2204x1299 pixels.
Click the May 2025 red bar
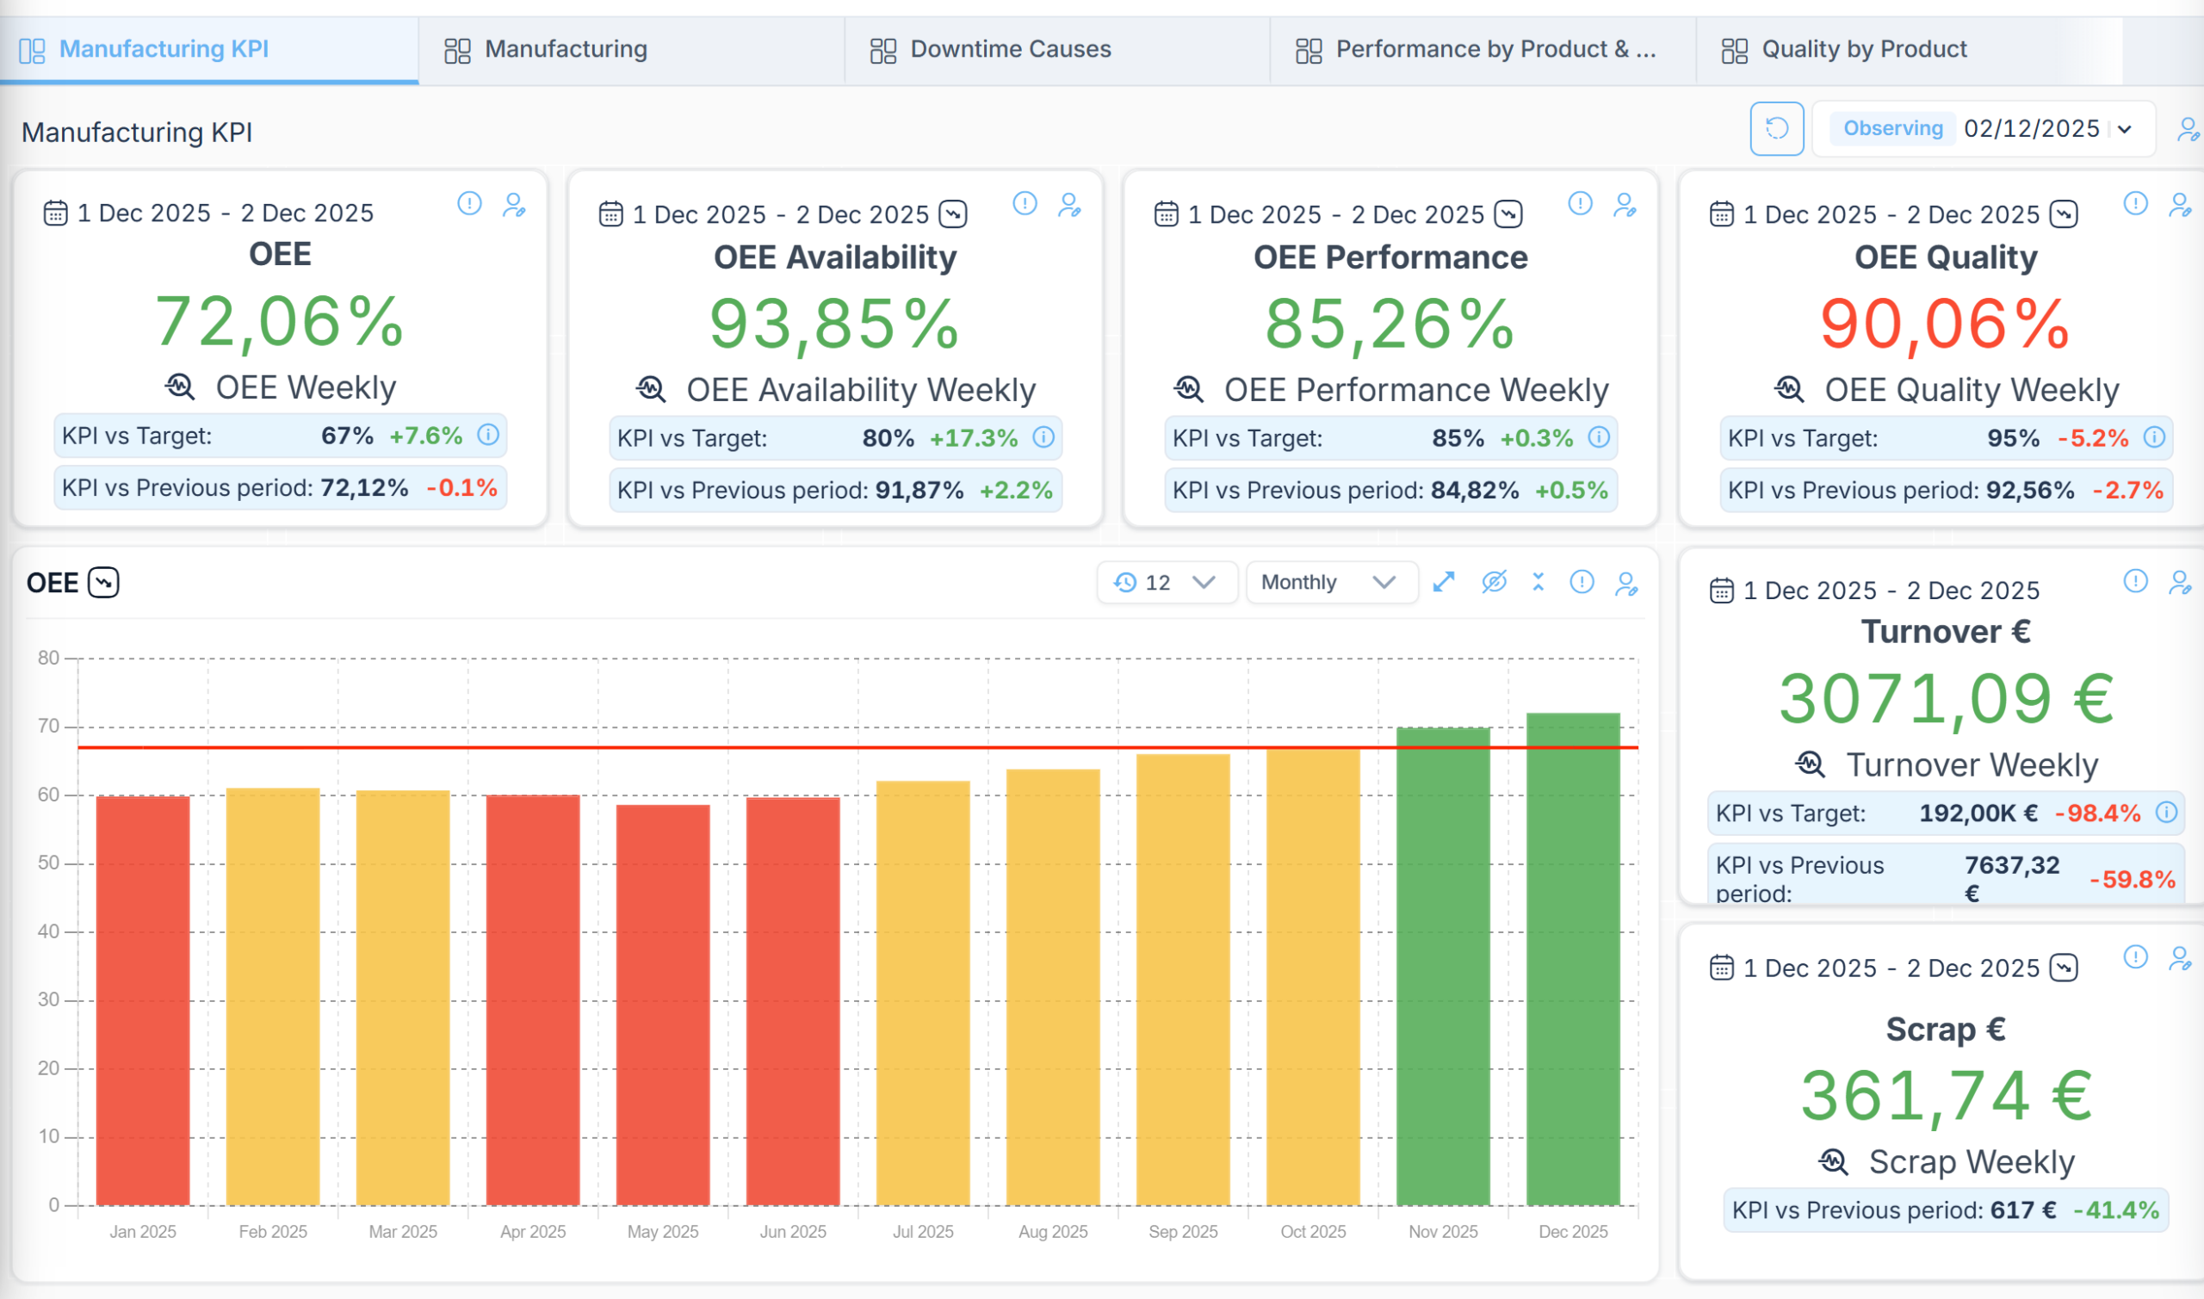[663, 1005]
